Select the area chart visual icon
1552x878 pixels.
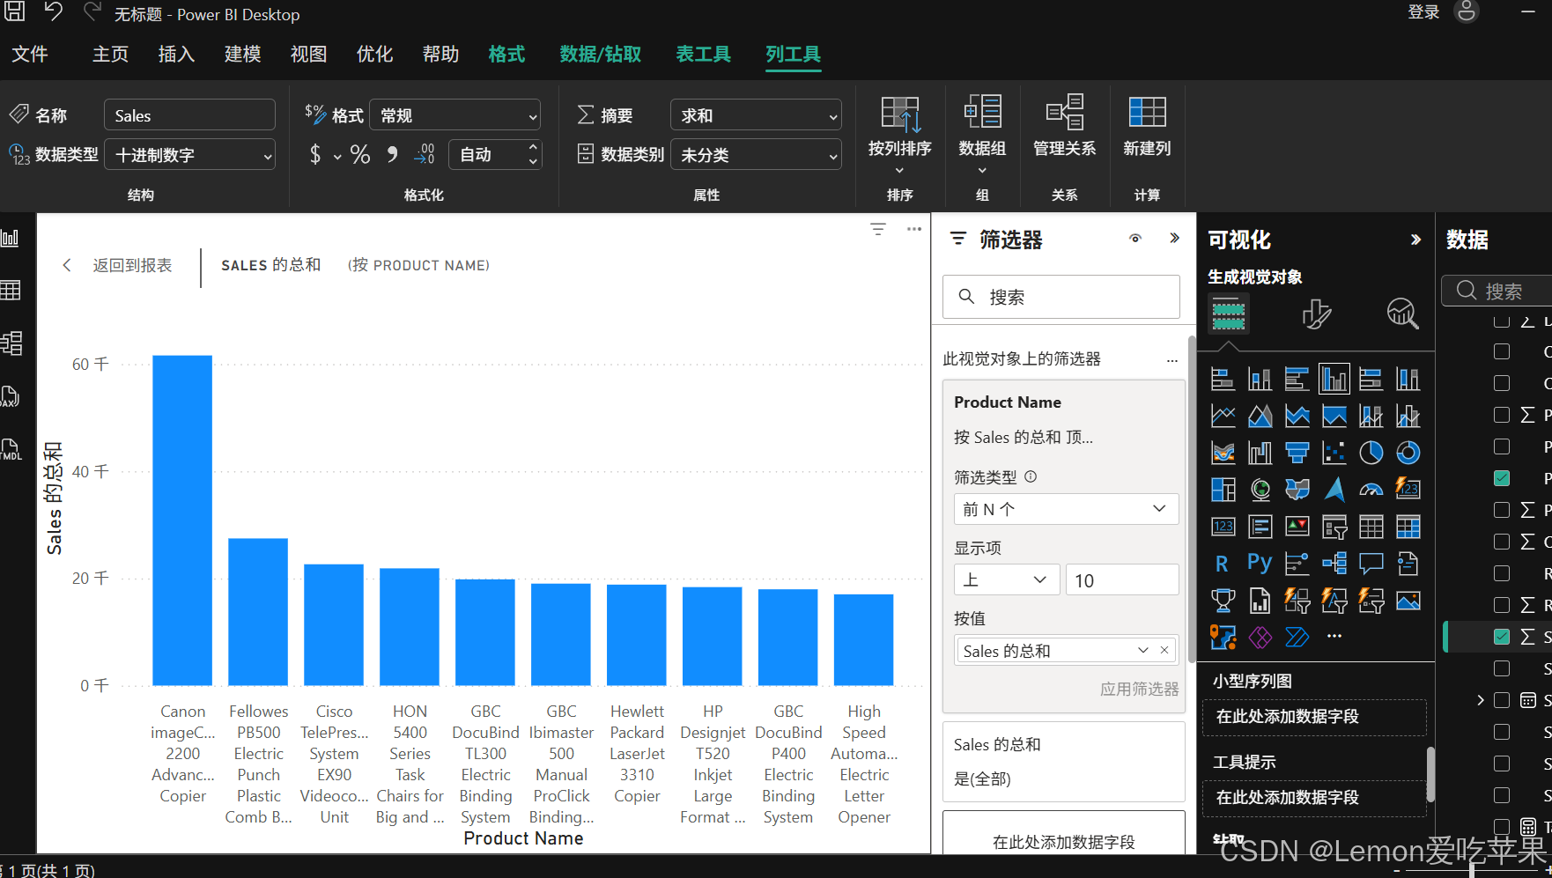[1260, 416]
